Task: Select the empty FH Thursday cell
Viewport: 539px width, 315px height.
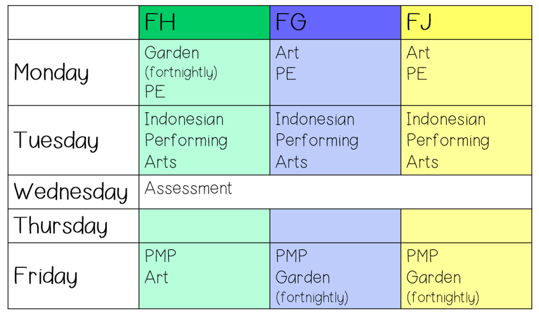Action: click(x=204, y=226)
